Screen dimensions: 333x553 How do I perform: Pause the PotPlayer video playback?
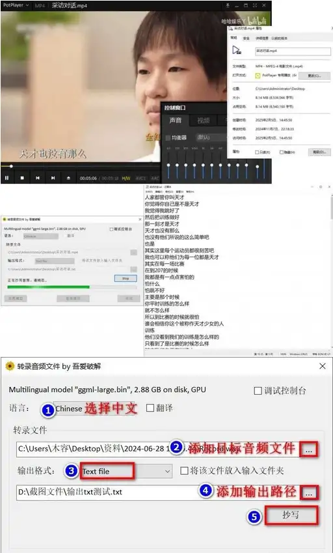point(7,178)
